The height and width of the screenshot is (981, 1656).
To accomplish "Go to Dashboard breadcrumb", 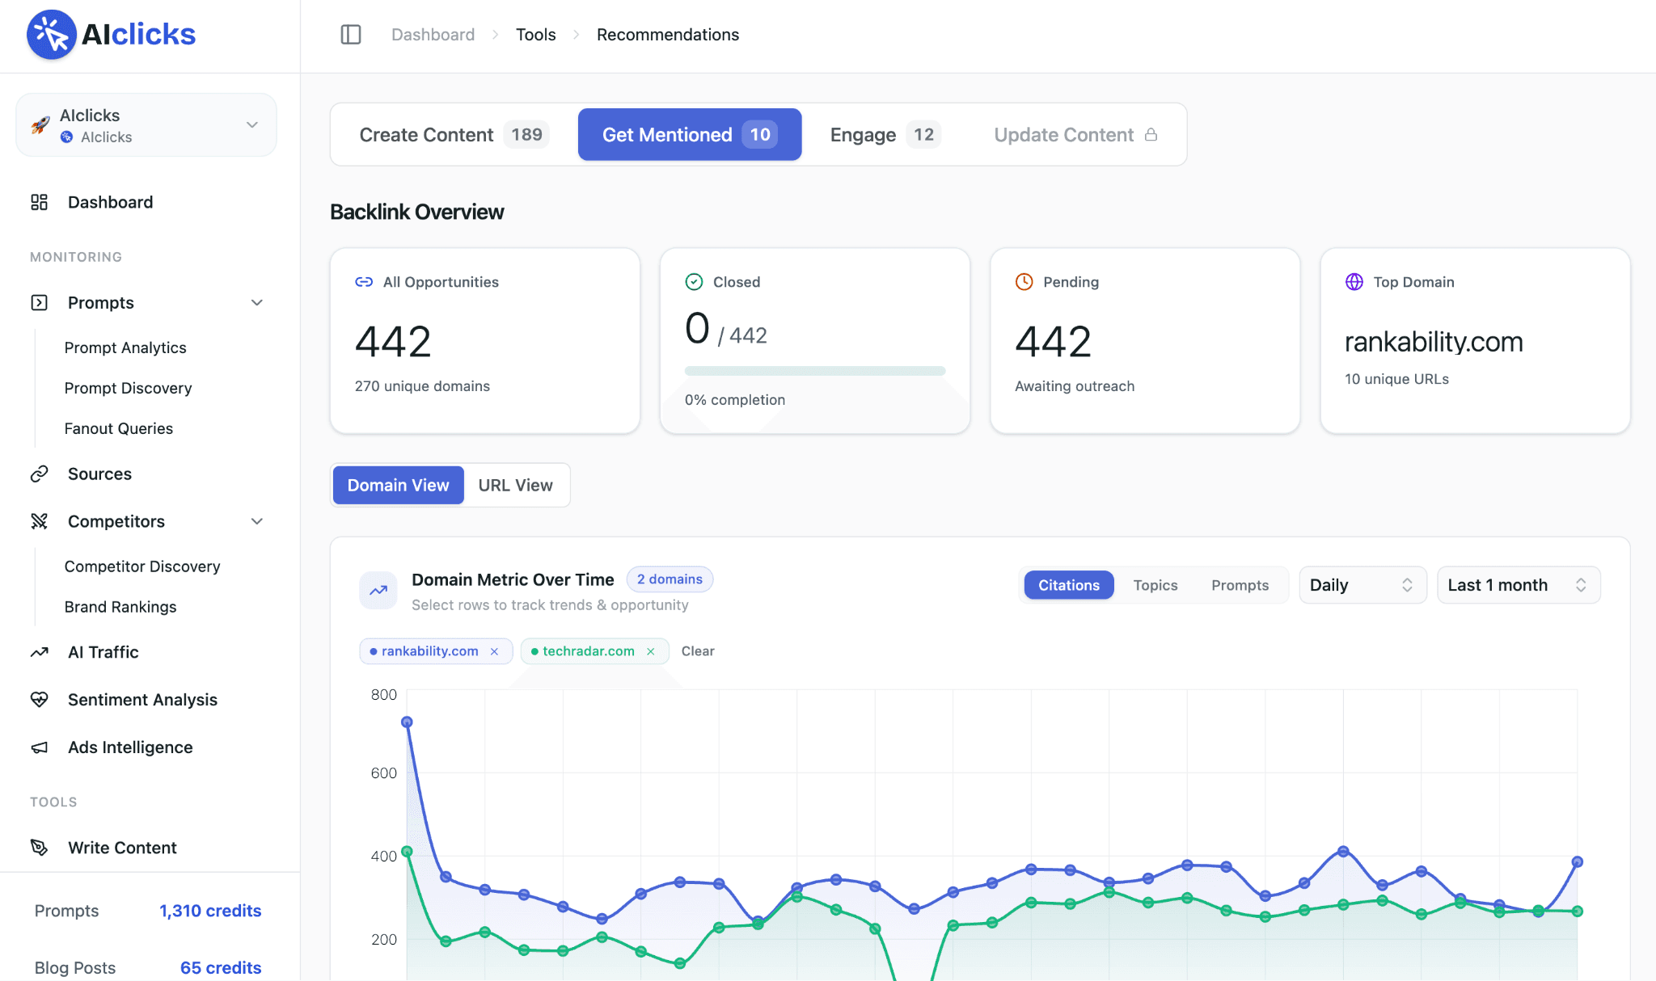I will tap(433, 35).
